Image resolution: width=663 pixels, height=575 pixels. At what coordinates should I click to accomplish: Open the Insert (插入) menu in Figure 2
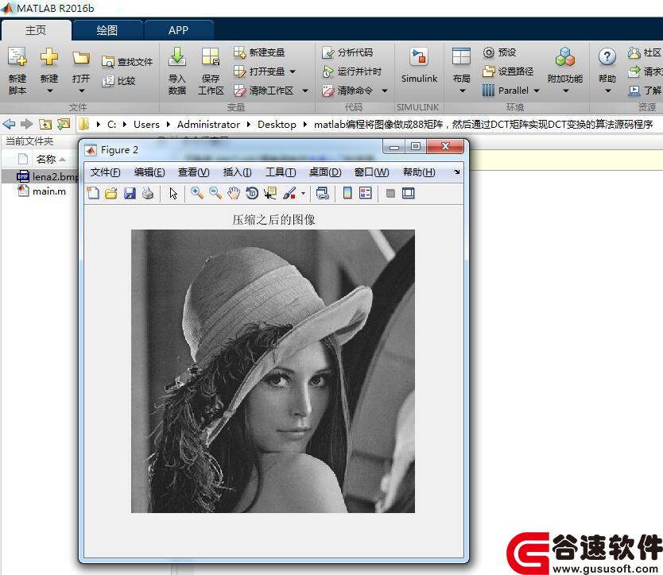tap(237, 172)
